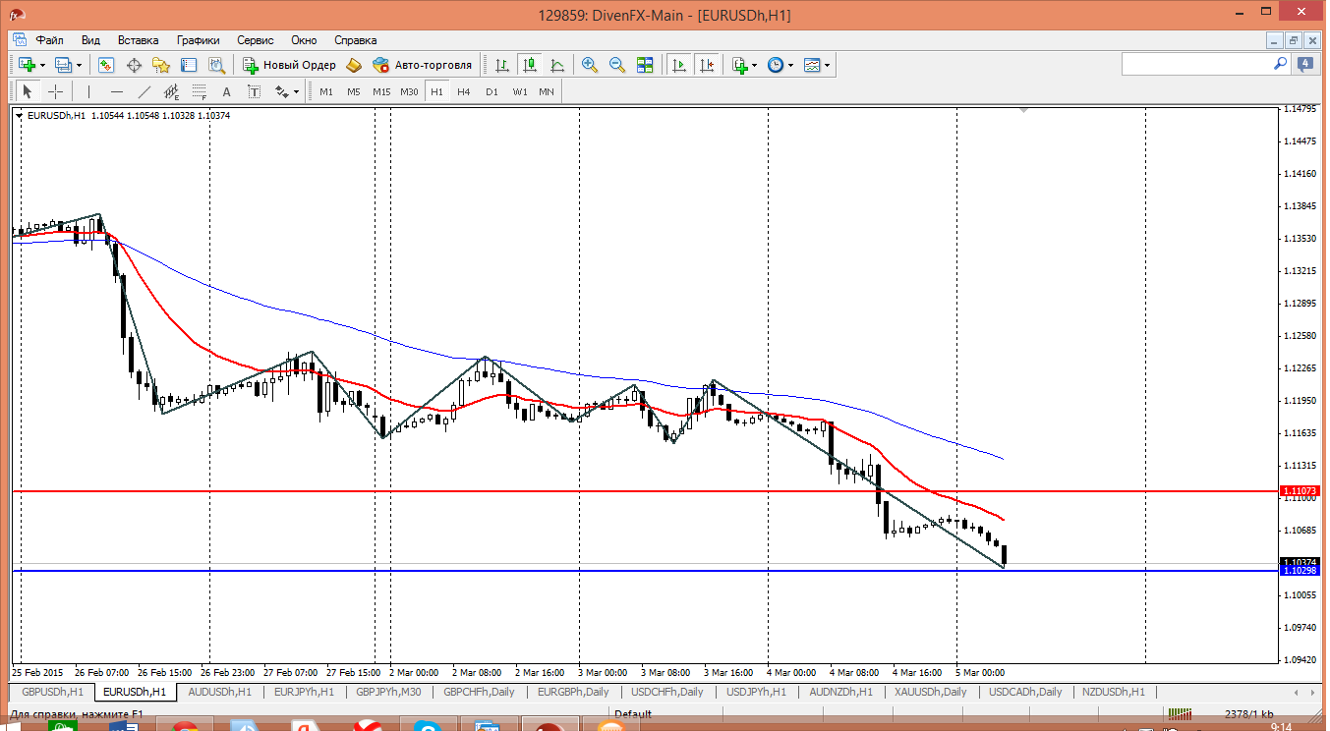The width and height of the screenshot is (1330, 731).
Task: Expand the Templates dropdown
Action: click(828, 65)
